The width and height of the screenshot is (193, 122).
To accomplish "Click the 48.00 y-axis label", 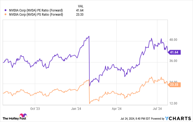I will [x=173, y=40].
